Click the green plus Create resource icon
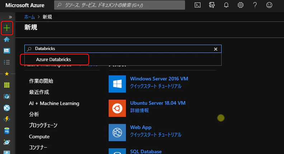 [7, 28]
